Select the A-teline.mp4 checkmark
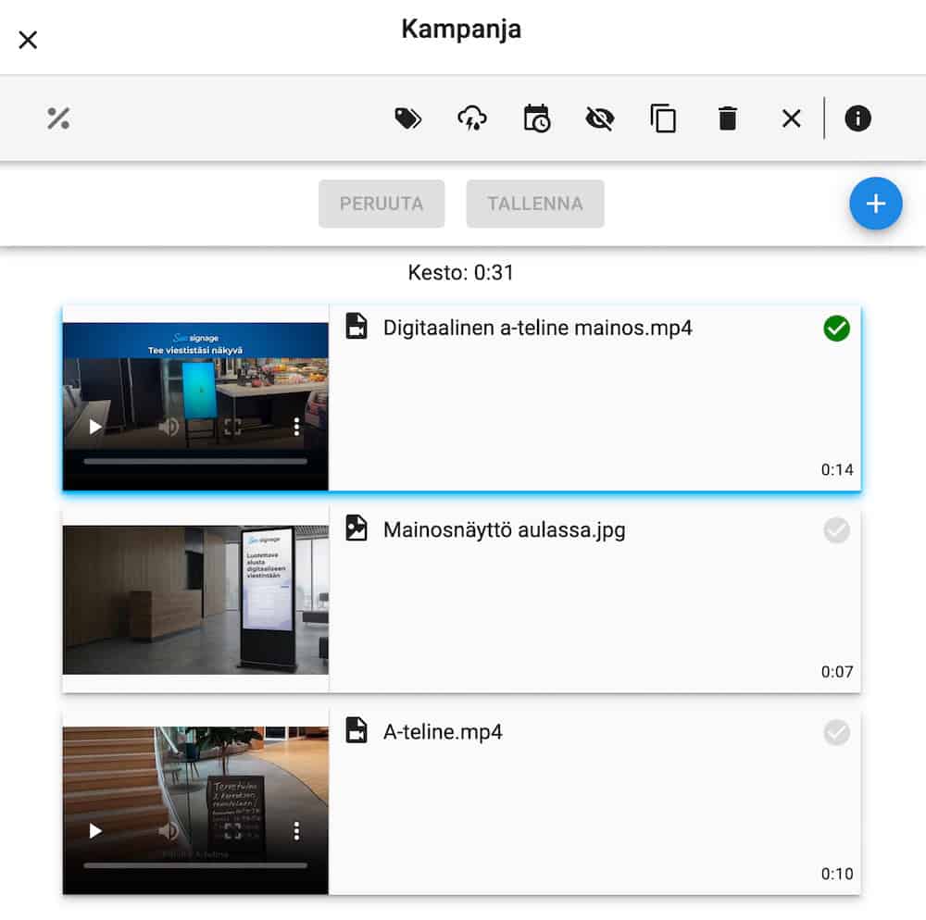This screenshot has height=920, width=926. [836, 733]
